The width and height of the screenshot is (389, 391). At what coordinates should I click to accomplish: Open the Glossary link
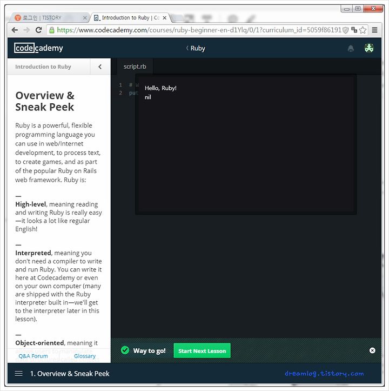click(85, 356)
